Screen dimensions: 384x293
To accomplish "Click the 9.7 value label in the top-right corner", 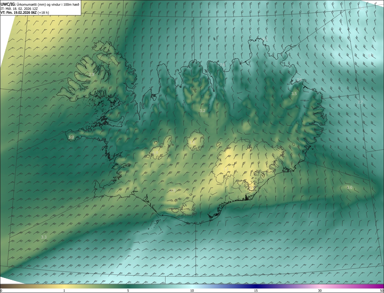I will point(361,8).
